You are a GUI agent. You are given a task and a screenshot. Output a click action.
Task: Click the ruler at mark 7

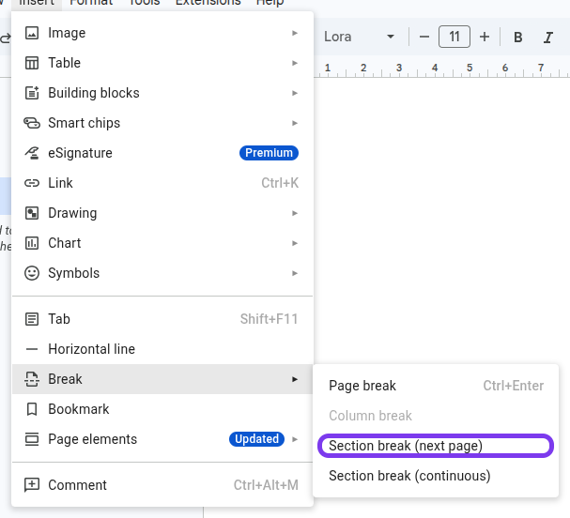pos(541,68)
